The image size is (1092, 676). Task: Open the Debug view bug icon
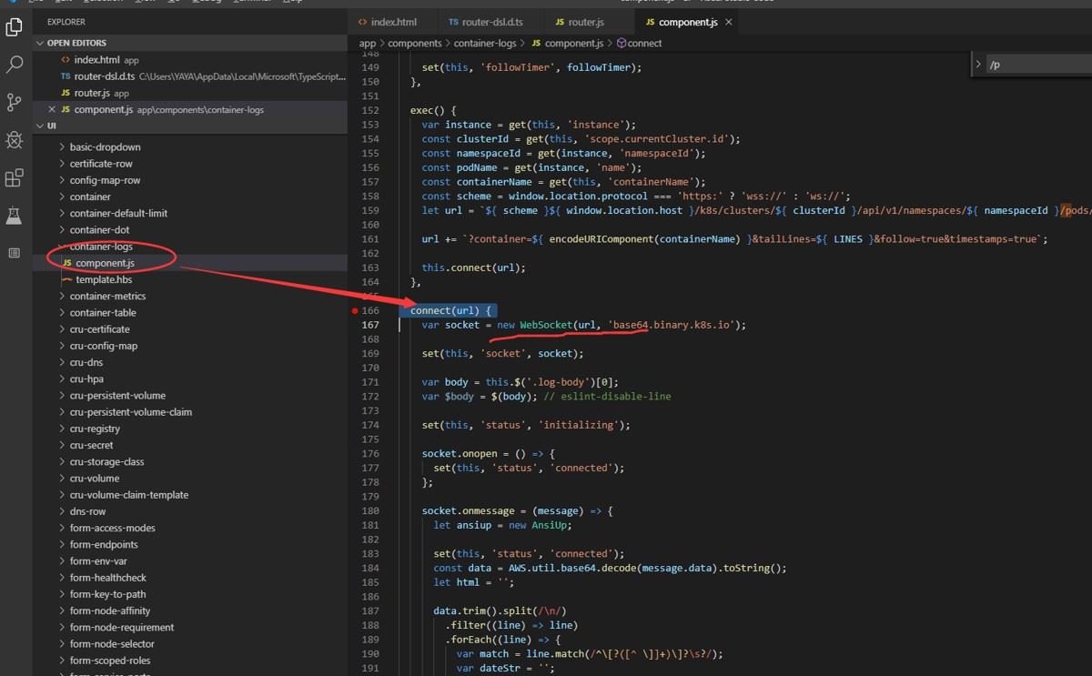(x=15, y=139)
